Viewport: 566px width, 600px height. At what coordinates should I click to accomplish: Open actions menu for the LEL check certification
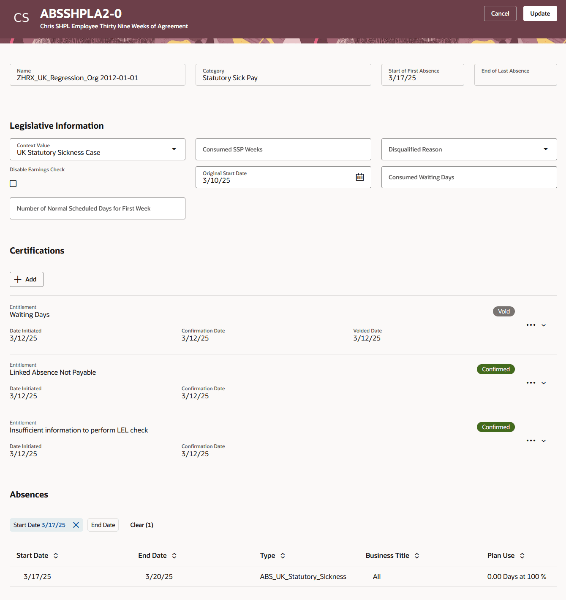tap(531, 441)
